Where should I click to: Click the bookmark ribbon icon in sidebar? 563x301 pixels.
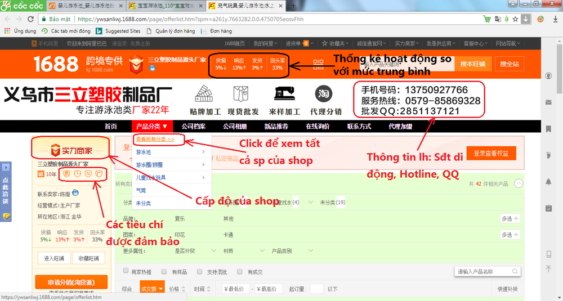tap(548, 129)
